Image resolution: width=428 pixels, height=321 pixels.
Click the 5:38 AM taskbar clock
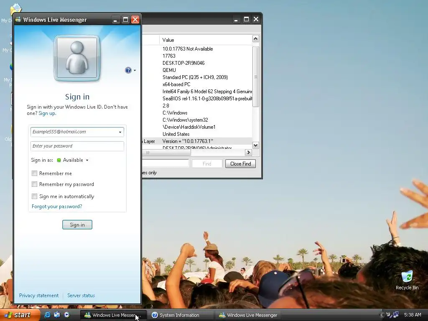click(413, 315)
